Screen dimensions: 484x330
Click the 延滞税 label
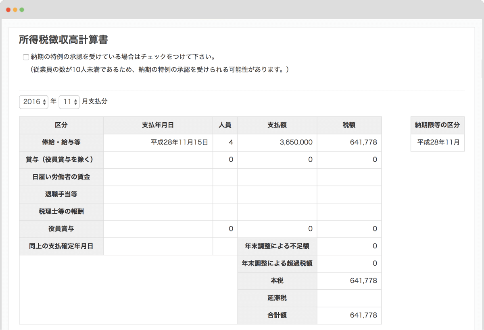pyautogui.click(x=277, y=298)
